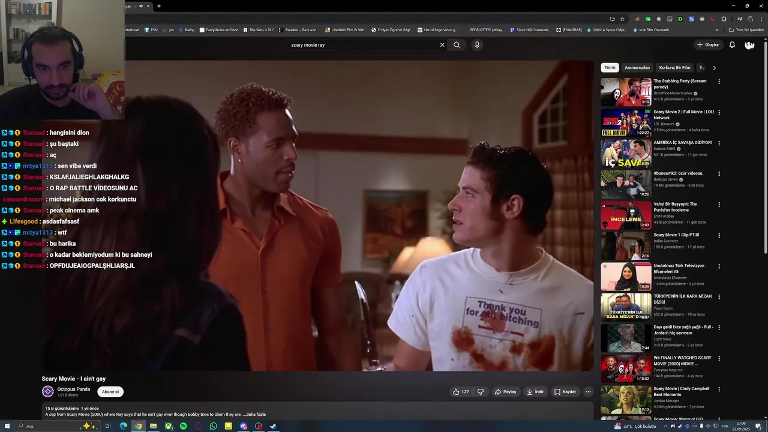768x432 pixels.
Task: Download the video with İndir
Action: (x=535, y=392)
